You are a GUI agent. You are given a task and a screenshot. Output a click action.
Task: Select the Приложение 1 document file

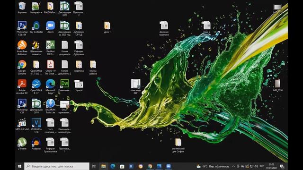(64, 145)
